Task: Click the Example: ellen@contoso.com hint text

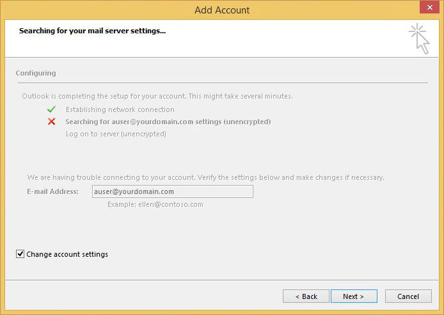Action: (155, 204)
